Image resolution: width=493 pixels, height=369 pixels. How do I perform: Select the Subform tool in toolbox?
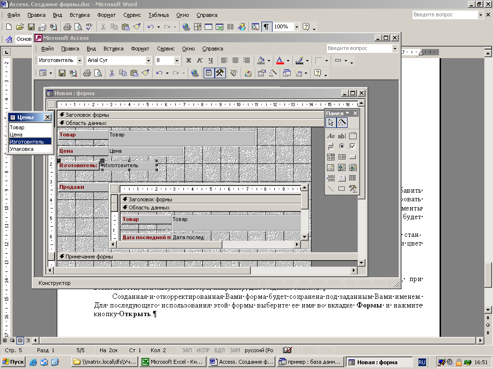tap(353, 178)
